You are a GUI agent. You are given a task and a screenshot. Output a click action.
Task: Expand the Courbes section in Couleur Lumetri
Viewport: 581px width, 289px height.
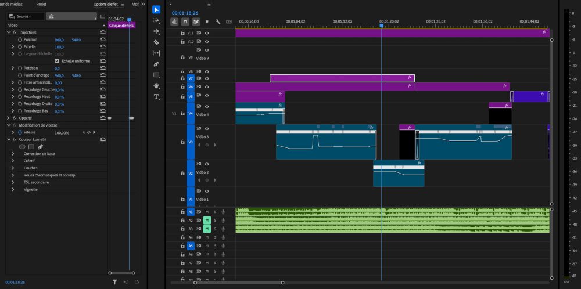pos(13,168)
